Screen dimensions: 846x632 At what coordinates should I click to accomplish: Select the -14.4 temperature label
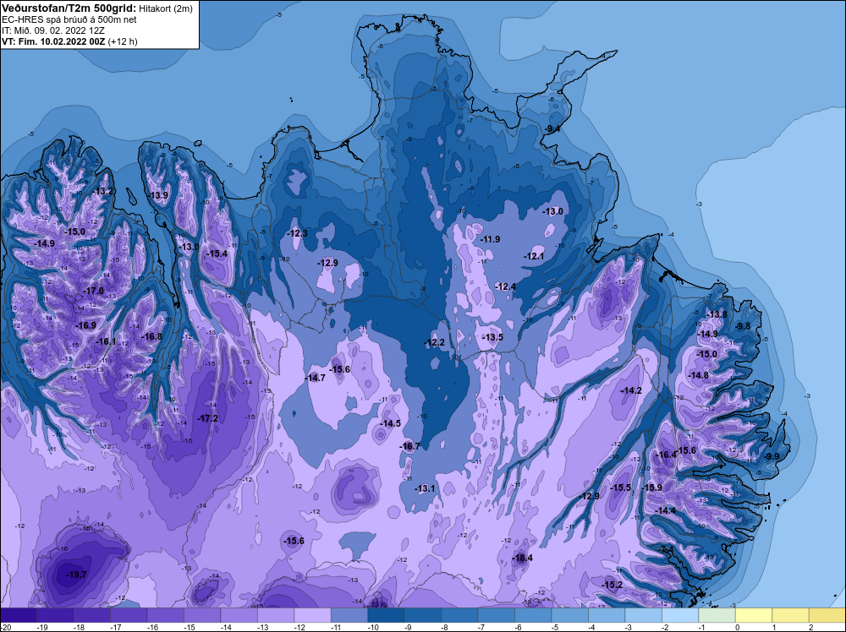pos(665,510)
